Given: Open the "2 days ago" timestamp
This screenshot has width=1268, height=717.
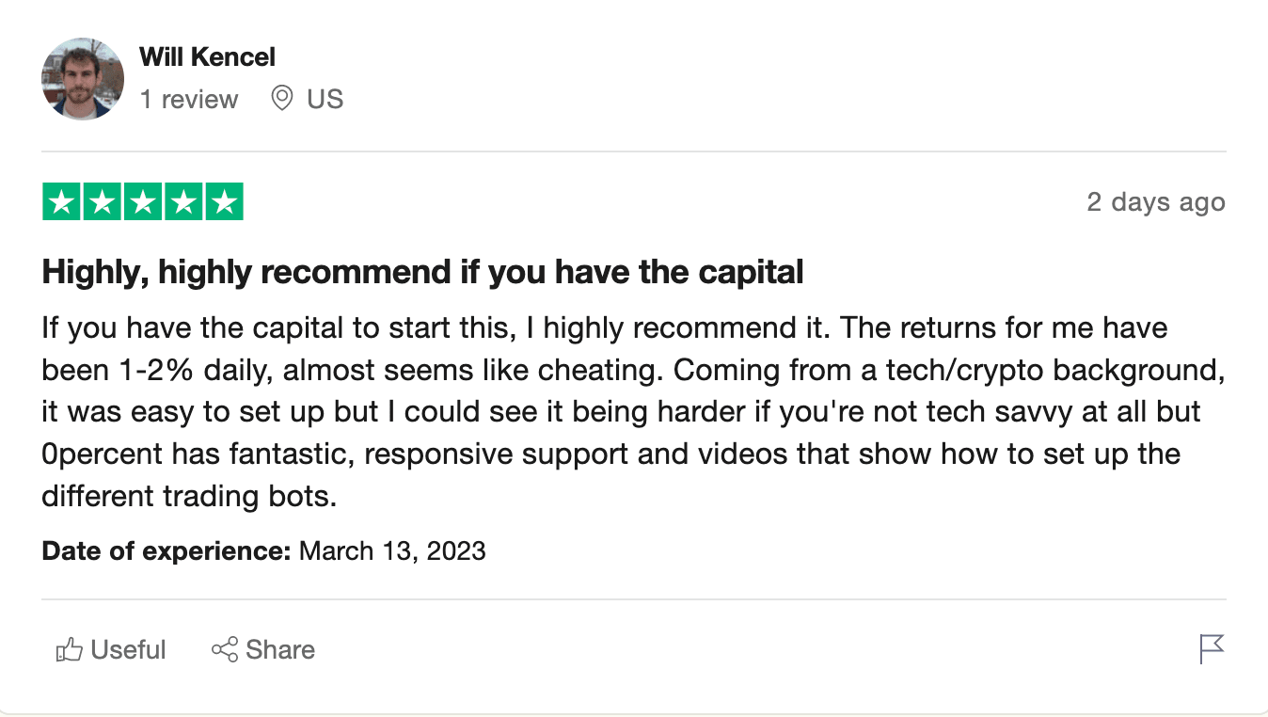Looking at the screenshot, I should click(x=1156, y=202).
